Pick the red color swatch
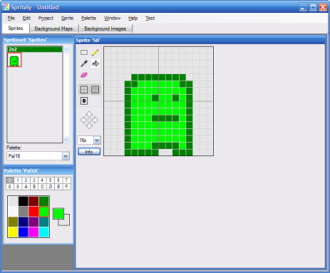 click(x=33, y=212)
